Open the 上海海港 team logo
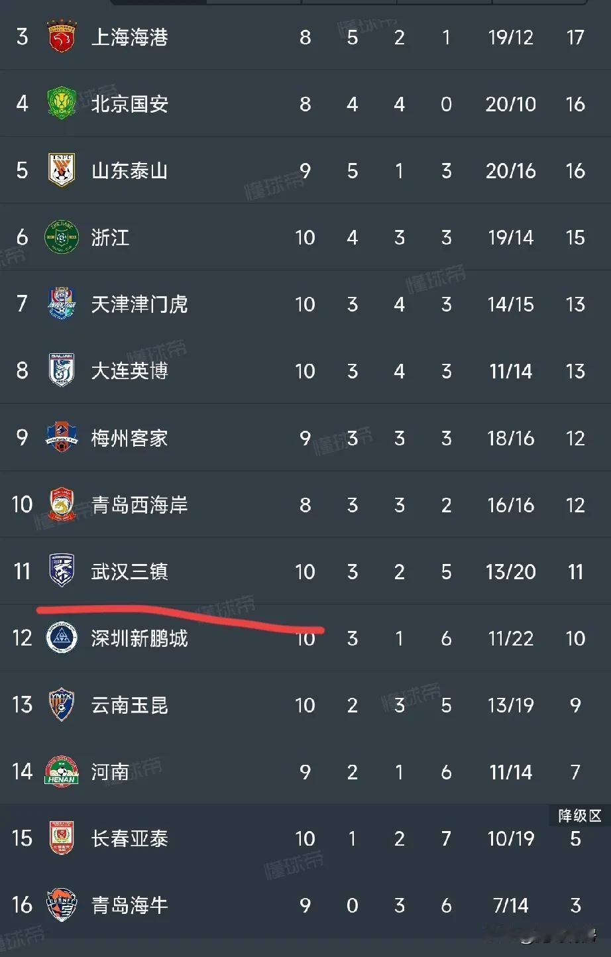This screenshot has width=611, height=957. [62, 36]
